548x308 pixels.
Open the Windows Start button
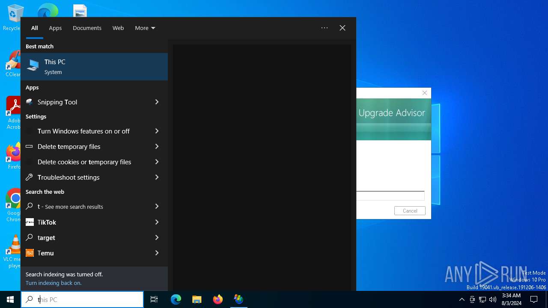click(10, 299)
